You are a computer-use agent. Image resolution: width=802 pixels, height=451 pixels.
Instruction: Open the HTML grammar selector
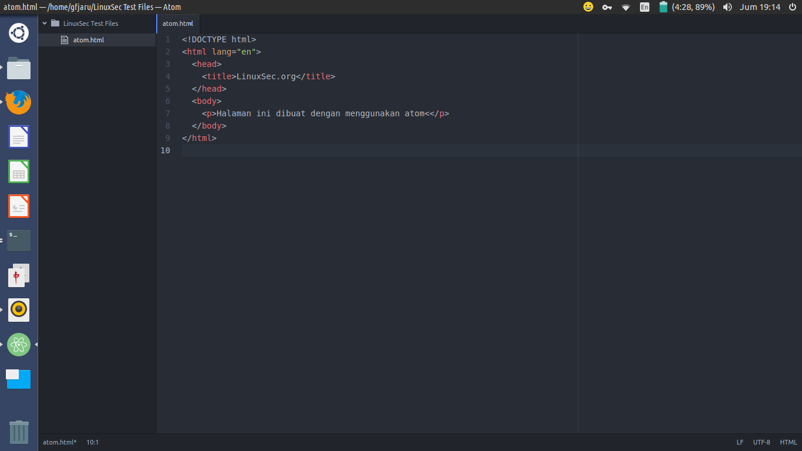(x=788, y=442)
